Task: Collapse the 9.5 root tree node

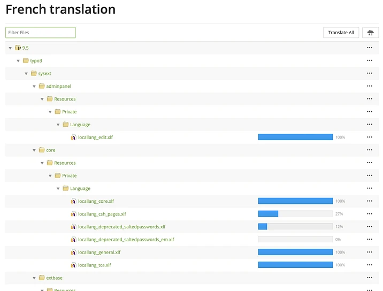Action: click(x=10, y=48)
